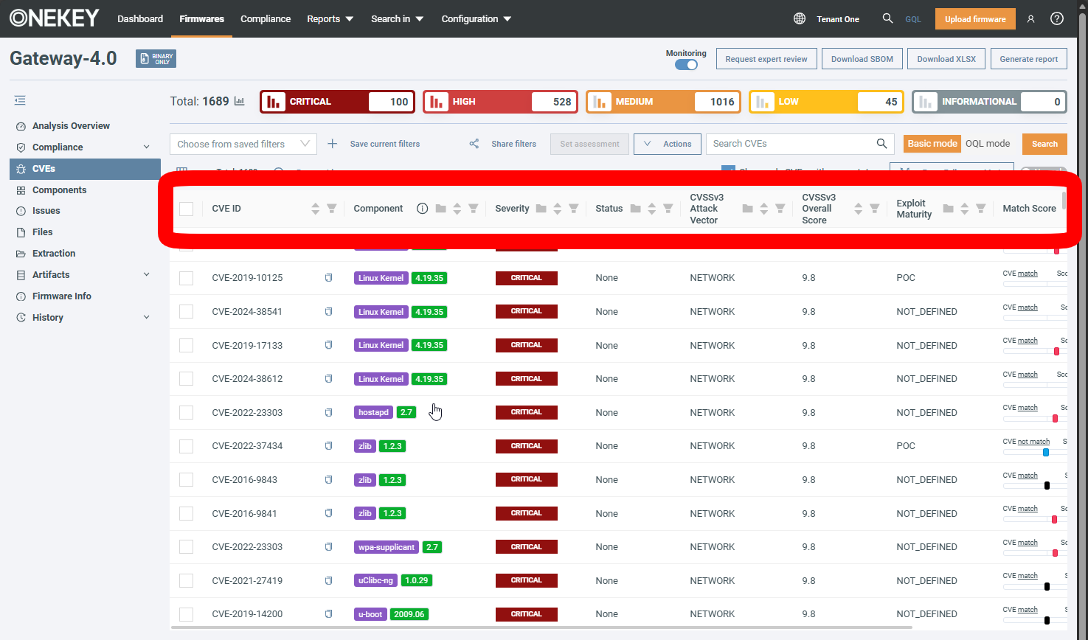Image resolution: width=1088 pixels, height=640 pixels.
Task: Sort by Severity column
Action: tap(558, 209)
